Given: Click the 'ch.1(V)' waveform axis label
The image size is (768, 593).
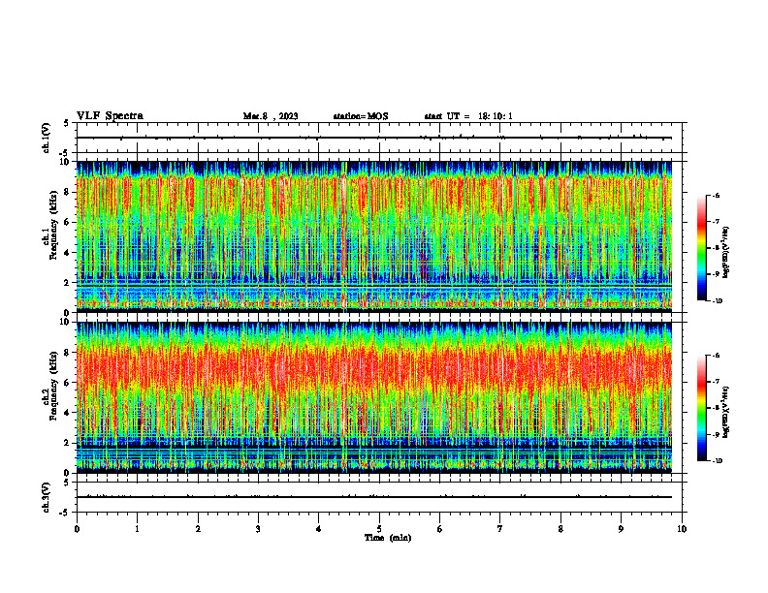Looking at the screenshot, I should point(46,138).
